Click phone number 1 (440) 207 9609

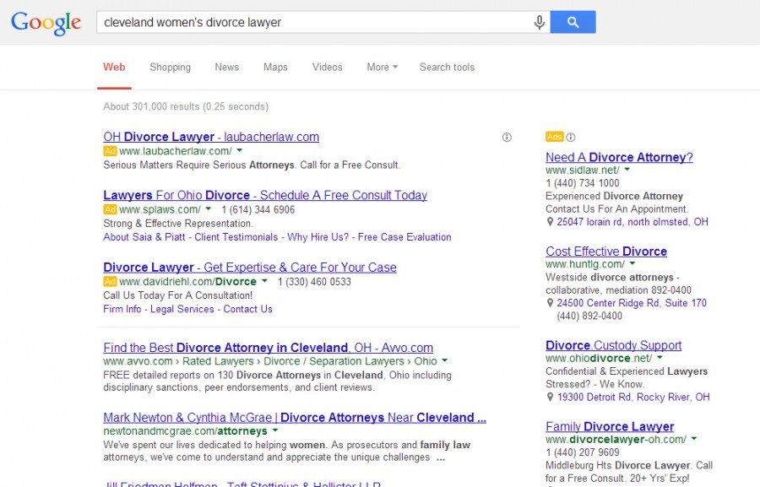583,452
